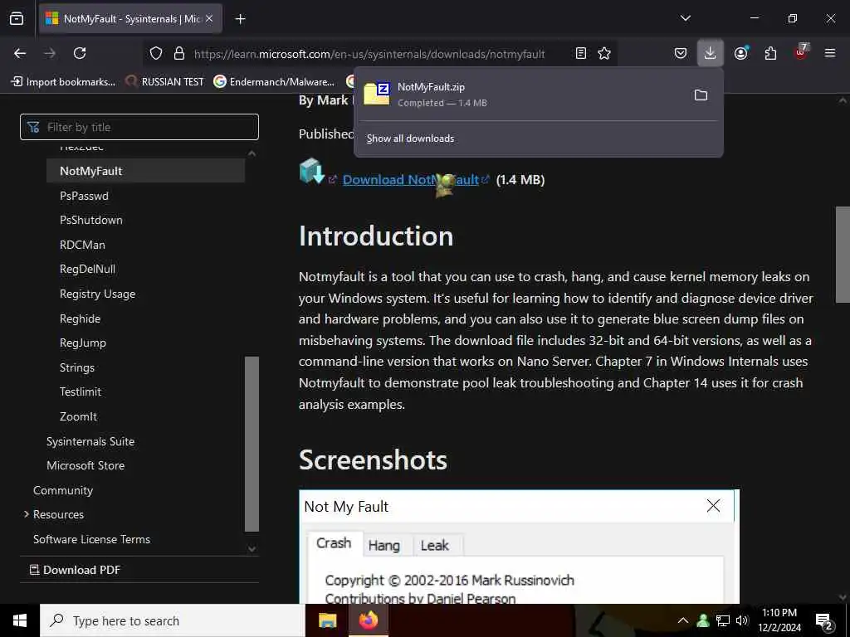
Task: Select the Crash tab in screenshot
Action: click(x=334, y=543)
